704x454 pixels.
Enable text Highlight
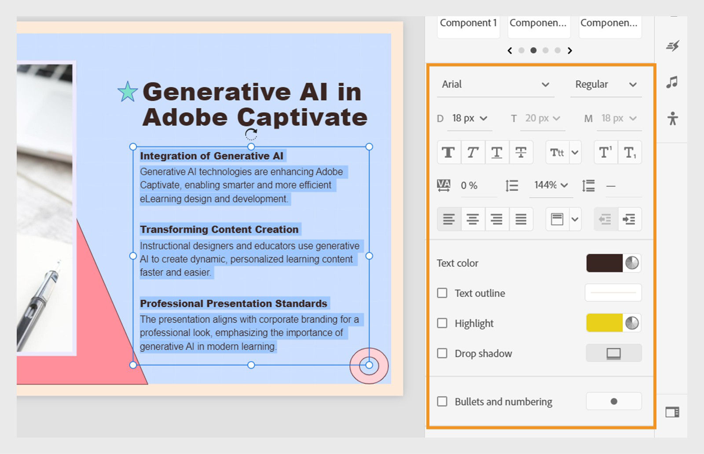(442, 323)
